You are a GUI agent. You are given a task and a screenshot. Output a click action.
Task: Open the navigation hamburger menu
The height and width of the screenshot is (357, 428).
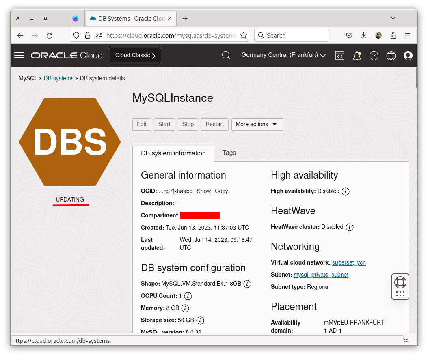point(19,55)
